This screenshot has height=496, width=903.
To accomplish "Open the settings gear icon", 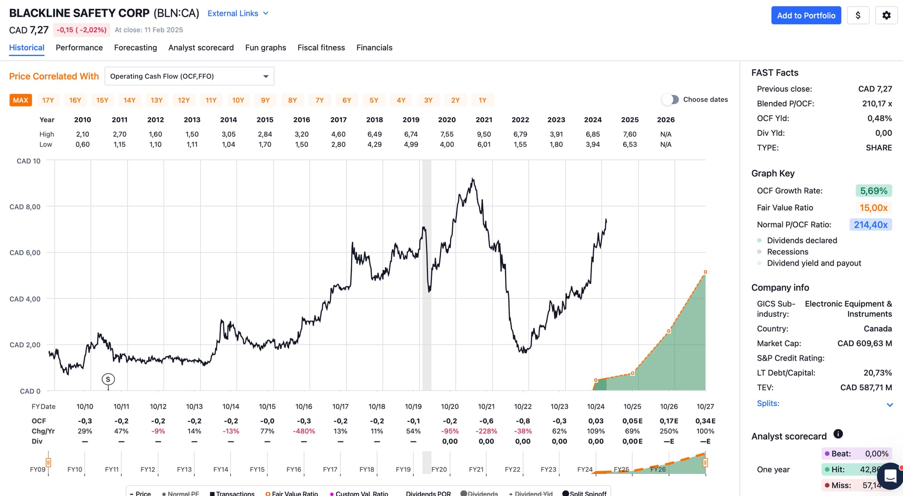I will (886, 16).
